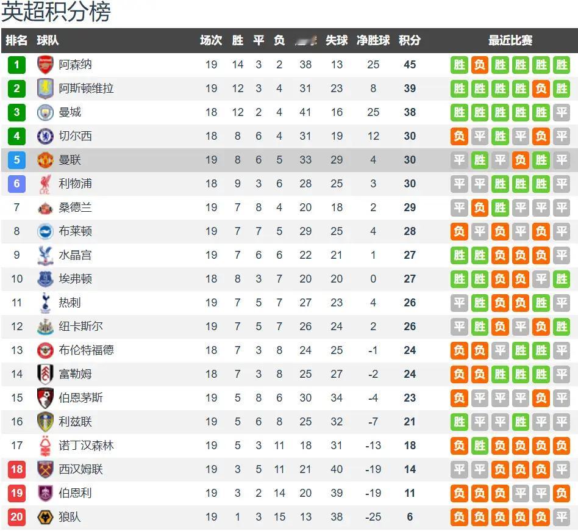The width and height of the screenshot is (578, 531).
Task: Open the 纽卡斯尔 team name link
Action: [x=80, y=326]
